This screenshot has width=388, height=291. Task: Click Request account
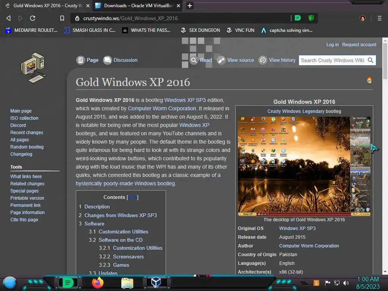(359, 45)
